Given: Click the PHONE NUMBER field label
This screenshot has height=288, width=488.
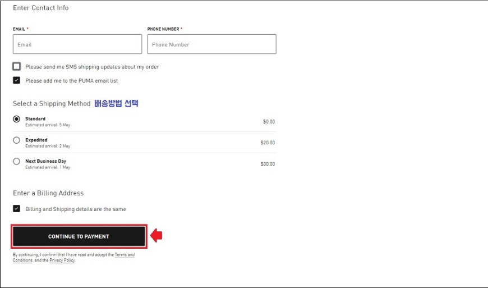Looking at the screenshot, I should (163, 29).
